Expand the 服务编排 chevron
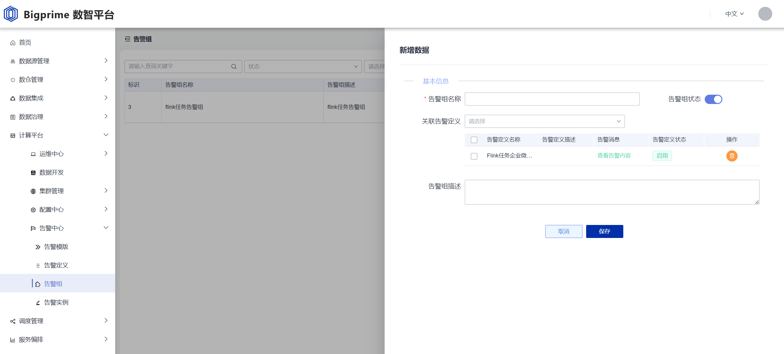Screen dimensions: 784x354 tap(106, 339)
